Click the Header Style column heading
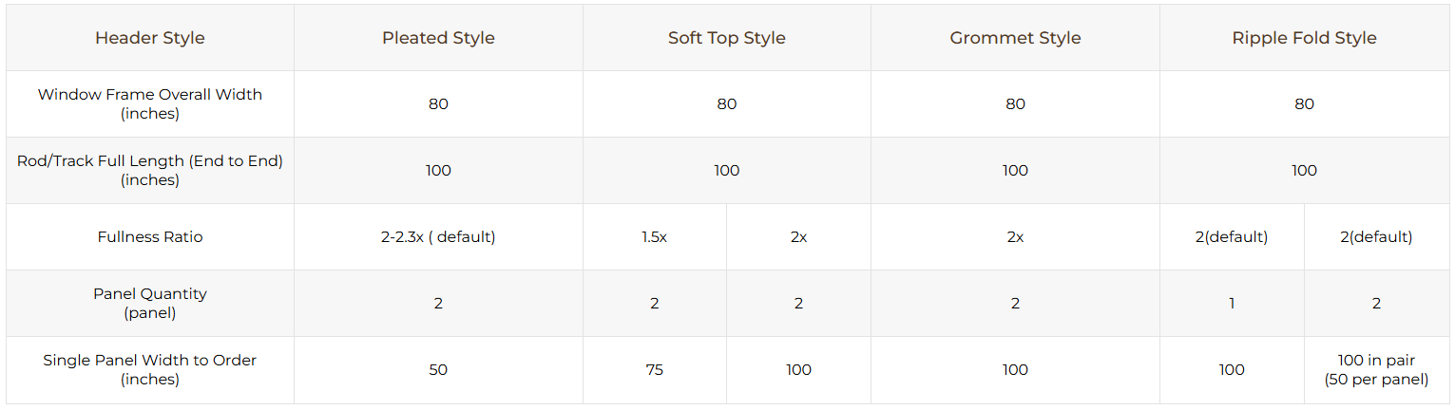This screenshot has height=410, width=1455. (150, 38)
